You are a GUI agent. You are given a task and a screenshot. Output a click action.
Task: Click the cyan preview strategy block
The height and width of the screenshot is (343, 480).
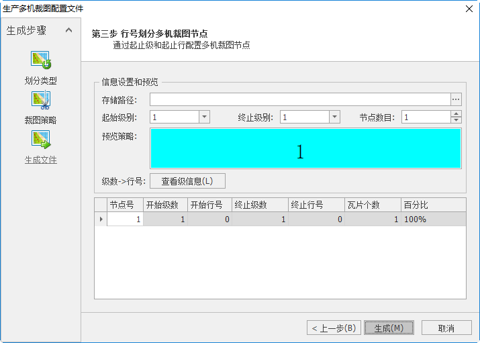pos(305,148)
